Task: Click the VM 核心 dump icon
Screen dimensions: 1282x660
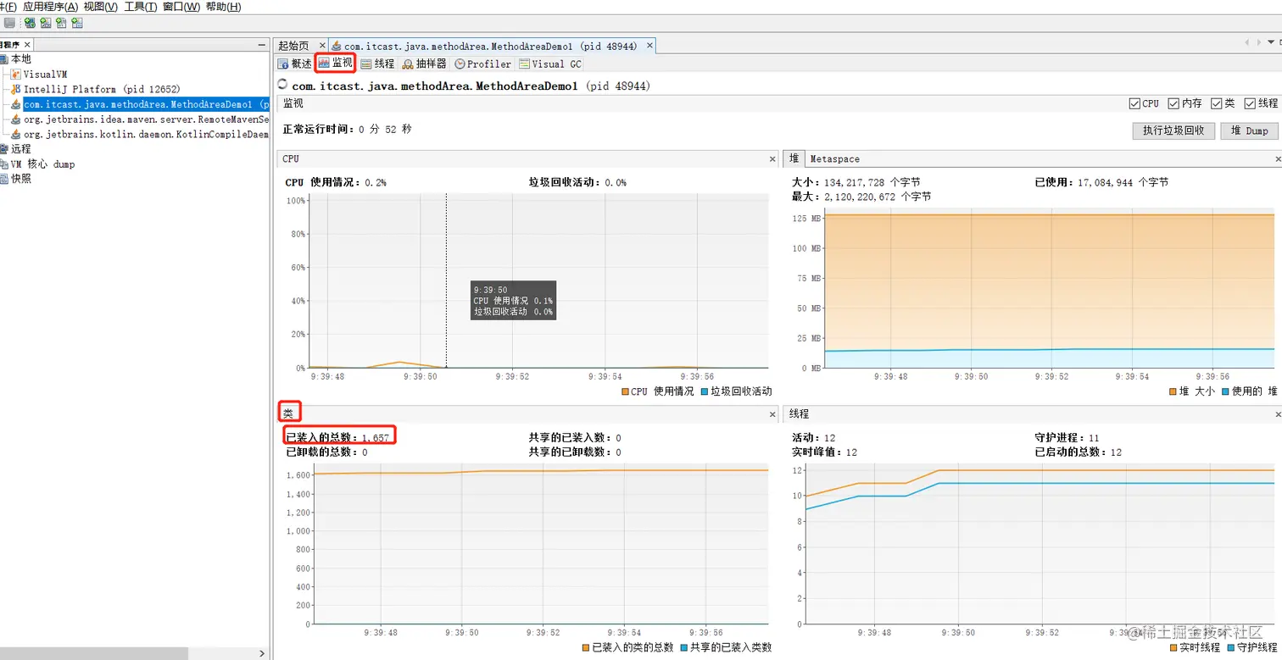Action: (x=4, y=164)
